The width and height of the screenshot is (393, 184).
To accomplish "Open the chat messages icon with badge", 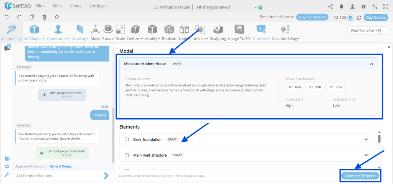I will pyautogui.click(x=7, y=48).
